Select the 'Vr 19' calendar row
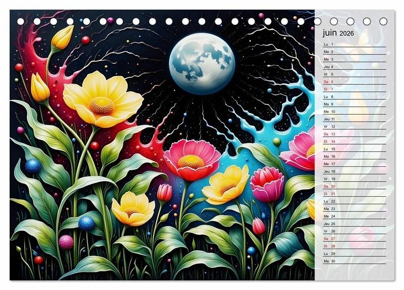The width and height of the screenshot is (404, 290). click(355, 179)
